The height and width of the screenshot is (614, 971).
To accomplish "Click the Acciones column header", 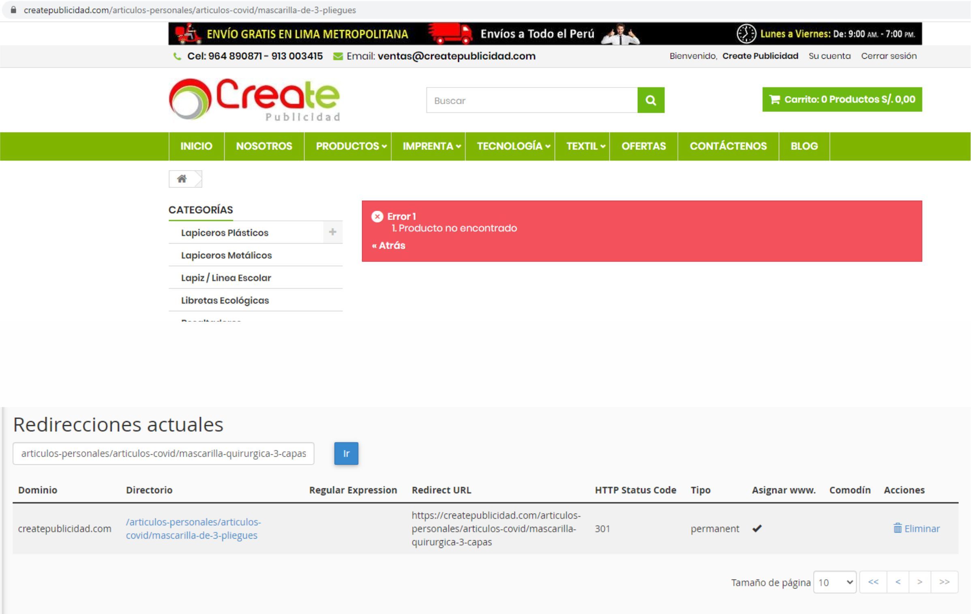I will (904, 490).
